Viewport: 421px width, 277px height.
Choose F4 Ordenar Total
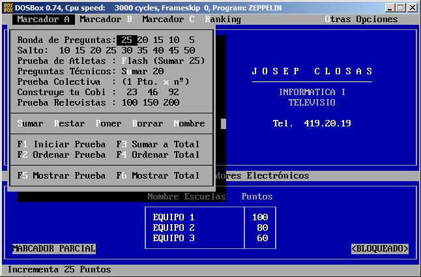[158, 154]
